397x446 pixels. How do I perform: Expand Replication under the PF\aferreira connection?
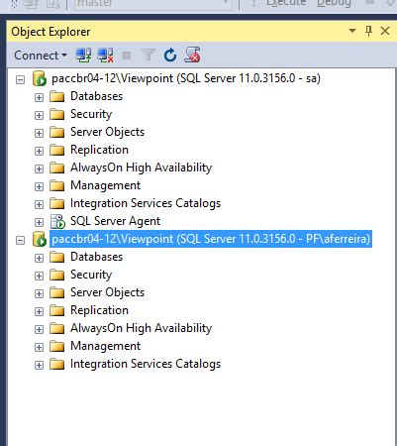pyautogui.click(x=39, y=311)
